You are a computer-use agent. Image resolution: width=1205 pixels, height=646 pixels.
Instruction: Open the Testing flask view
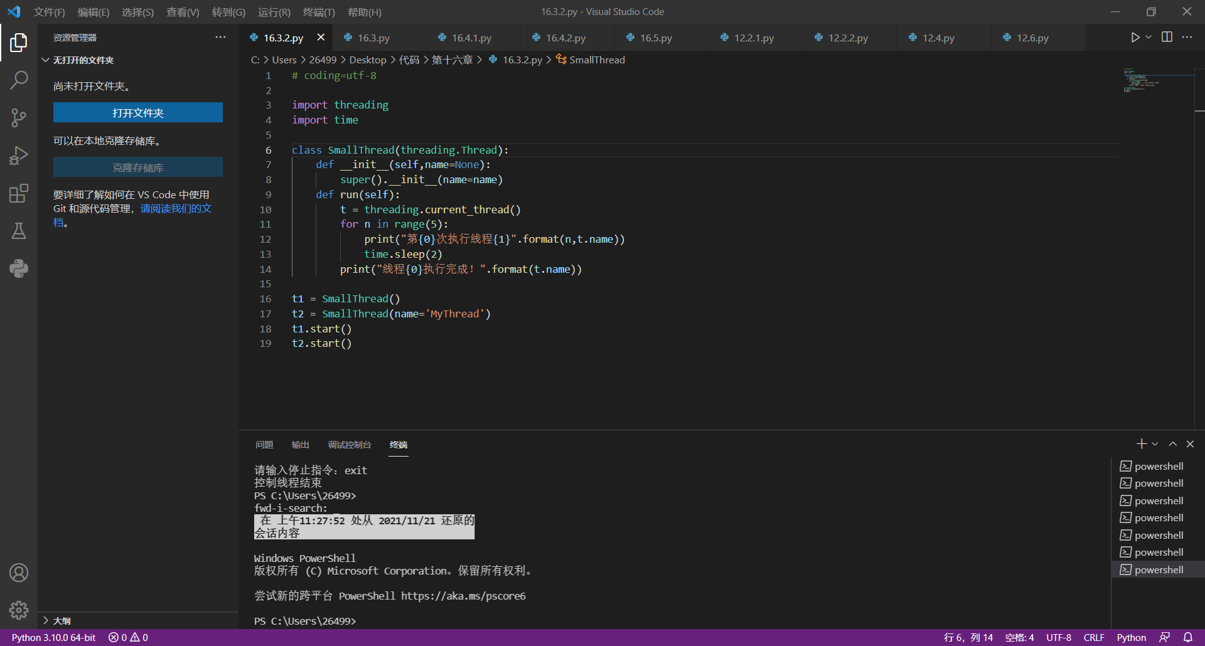[19, 231]
